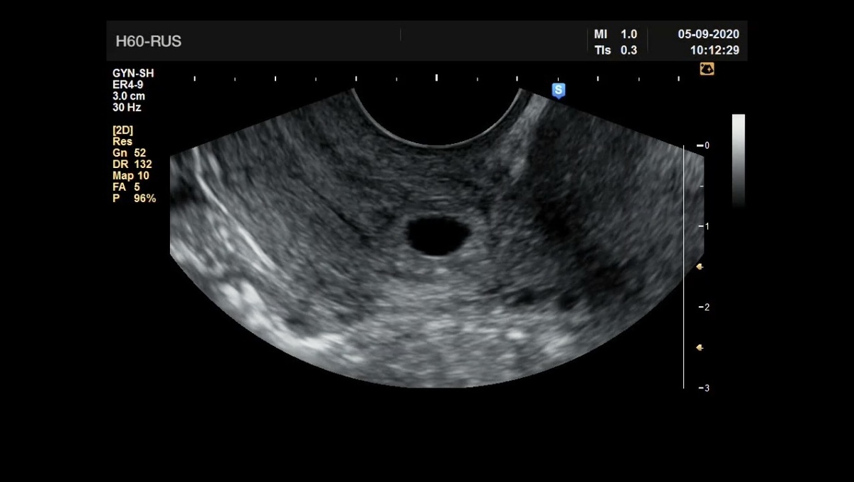The image size is (854, 482).
Task: Click the FA 5 parameter
Action: tap(127, 187)
